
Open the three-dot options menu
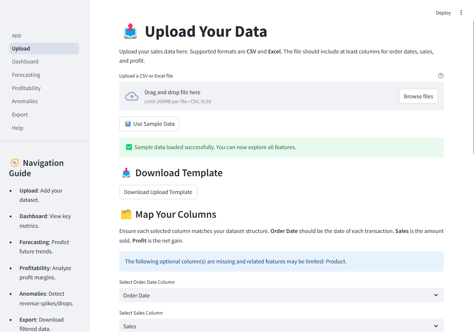pos(461,12)
